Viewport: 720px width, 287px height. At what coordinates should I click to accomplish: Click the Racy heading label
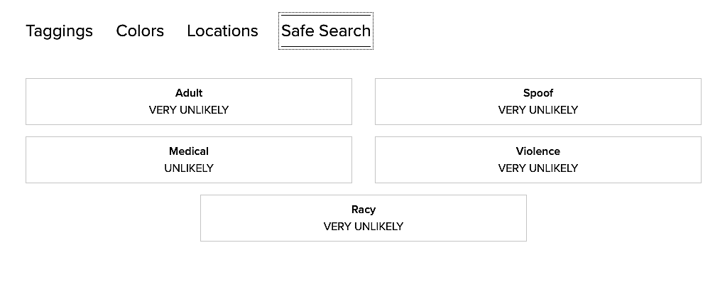[x=363, y=210]
